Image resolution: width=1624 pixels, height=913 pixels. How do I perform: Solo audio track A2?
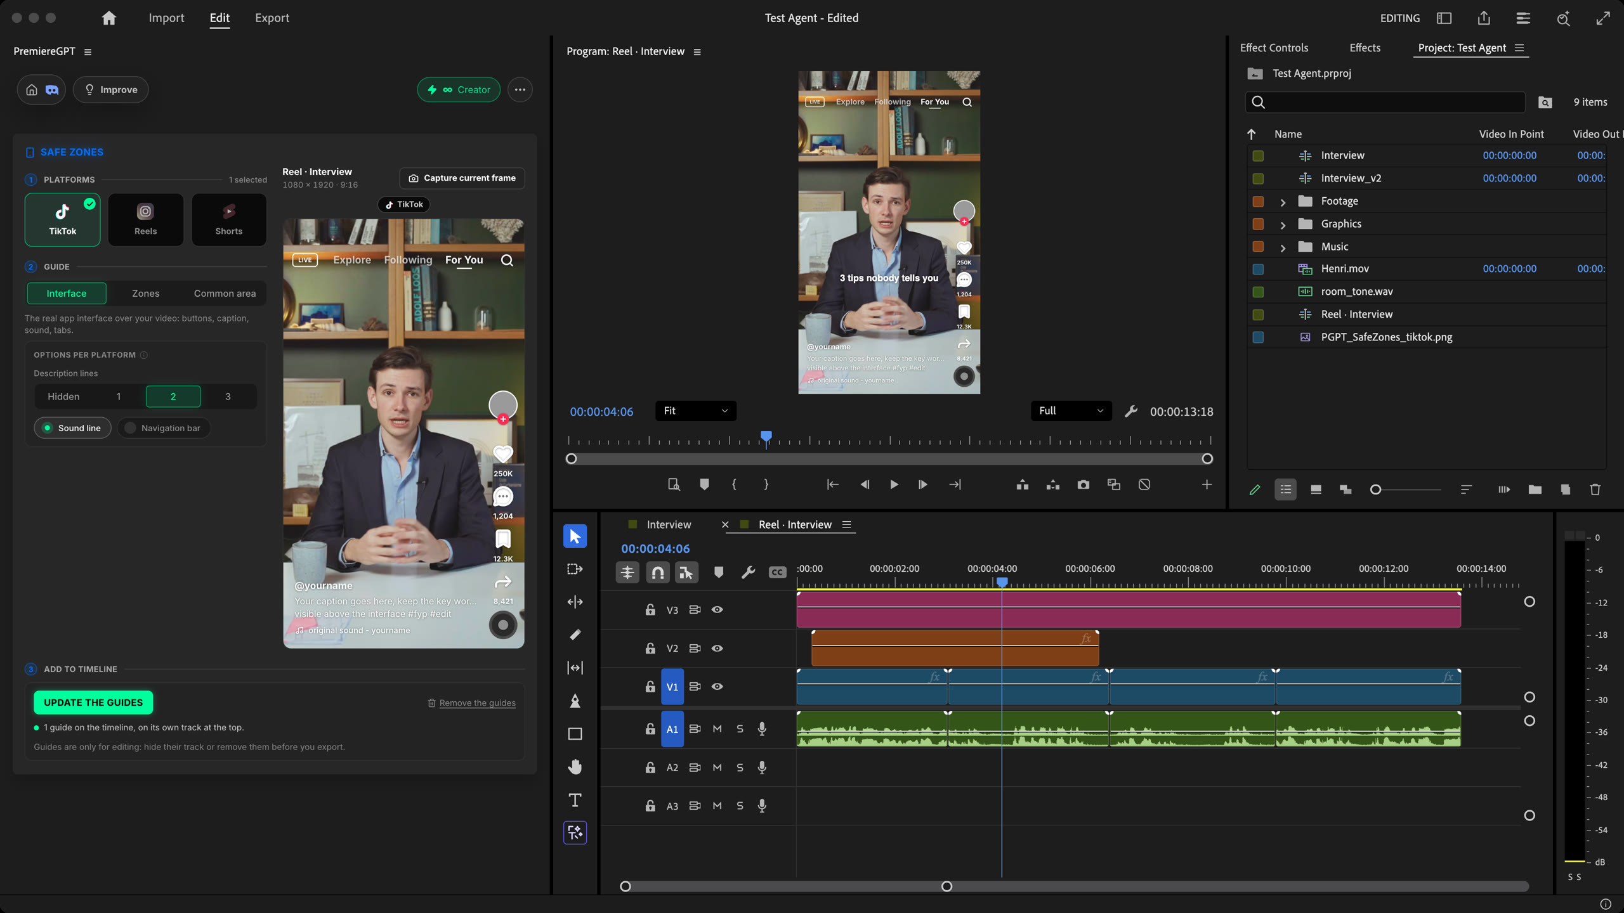click(x=740, y=767)
